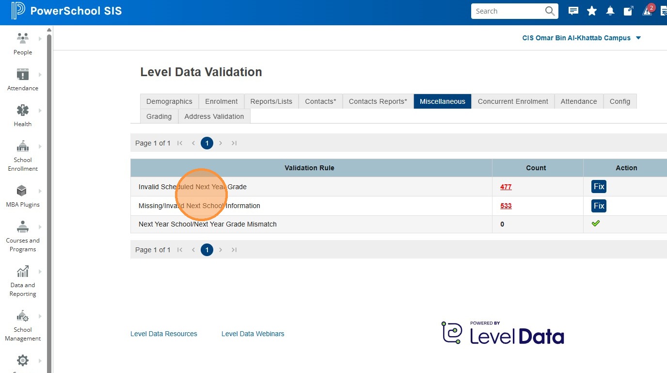Image resolution: width=667 pixels, height=373 pixels.
Task: Open the People icon in the sidebar
Action: 23,38
